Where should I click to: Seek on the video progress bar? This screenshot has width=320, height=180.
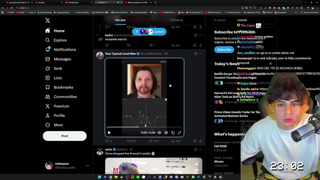click(144, 127)
